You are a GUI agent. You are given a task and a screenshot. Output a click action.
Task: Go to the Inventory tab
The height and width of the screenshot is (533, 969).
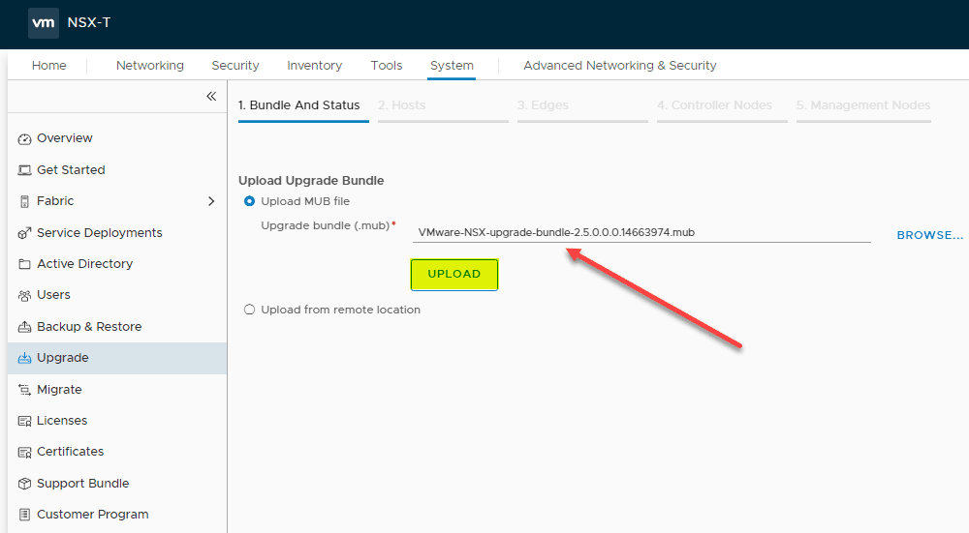click(x=315, y=66)
